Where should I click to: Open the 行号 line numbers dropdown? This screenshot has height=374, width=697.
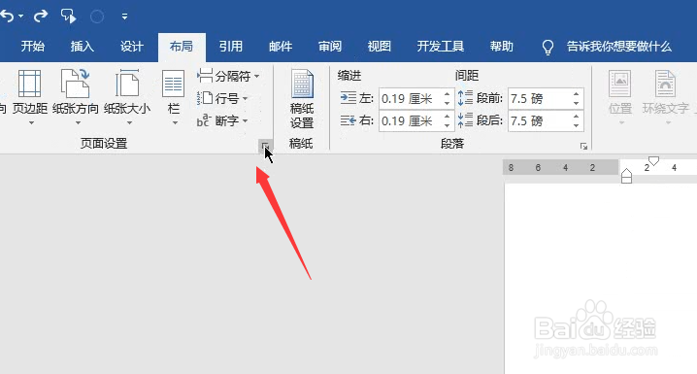coord(222,98)
